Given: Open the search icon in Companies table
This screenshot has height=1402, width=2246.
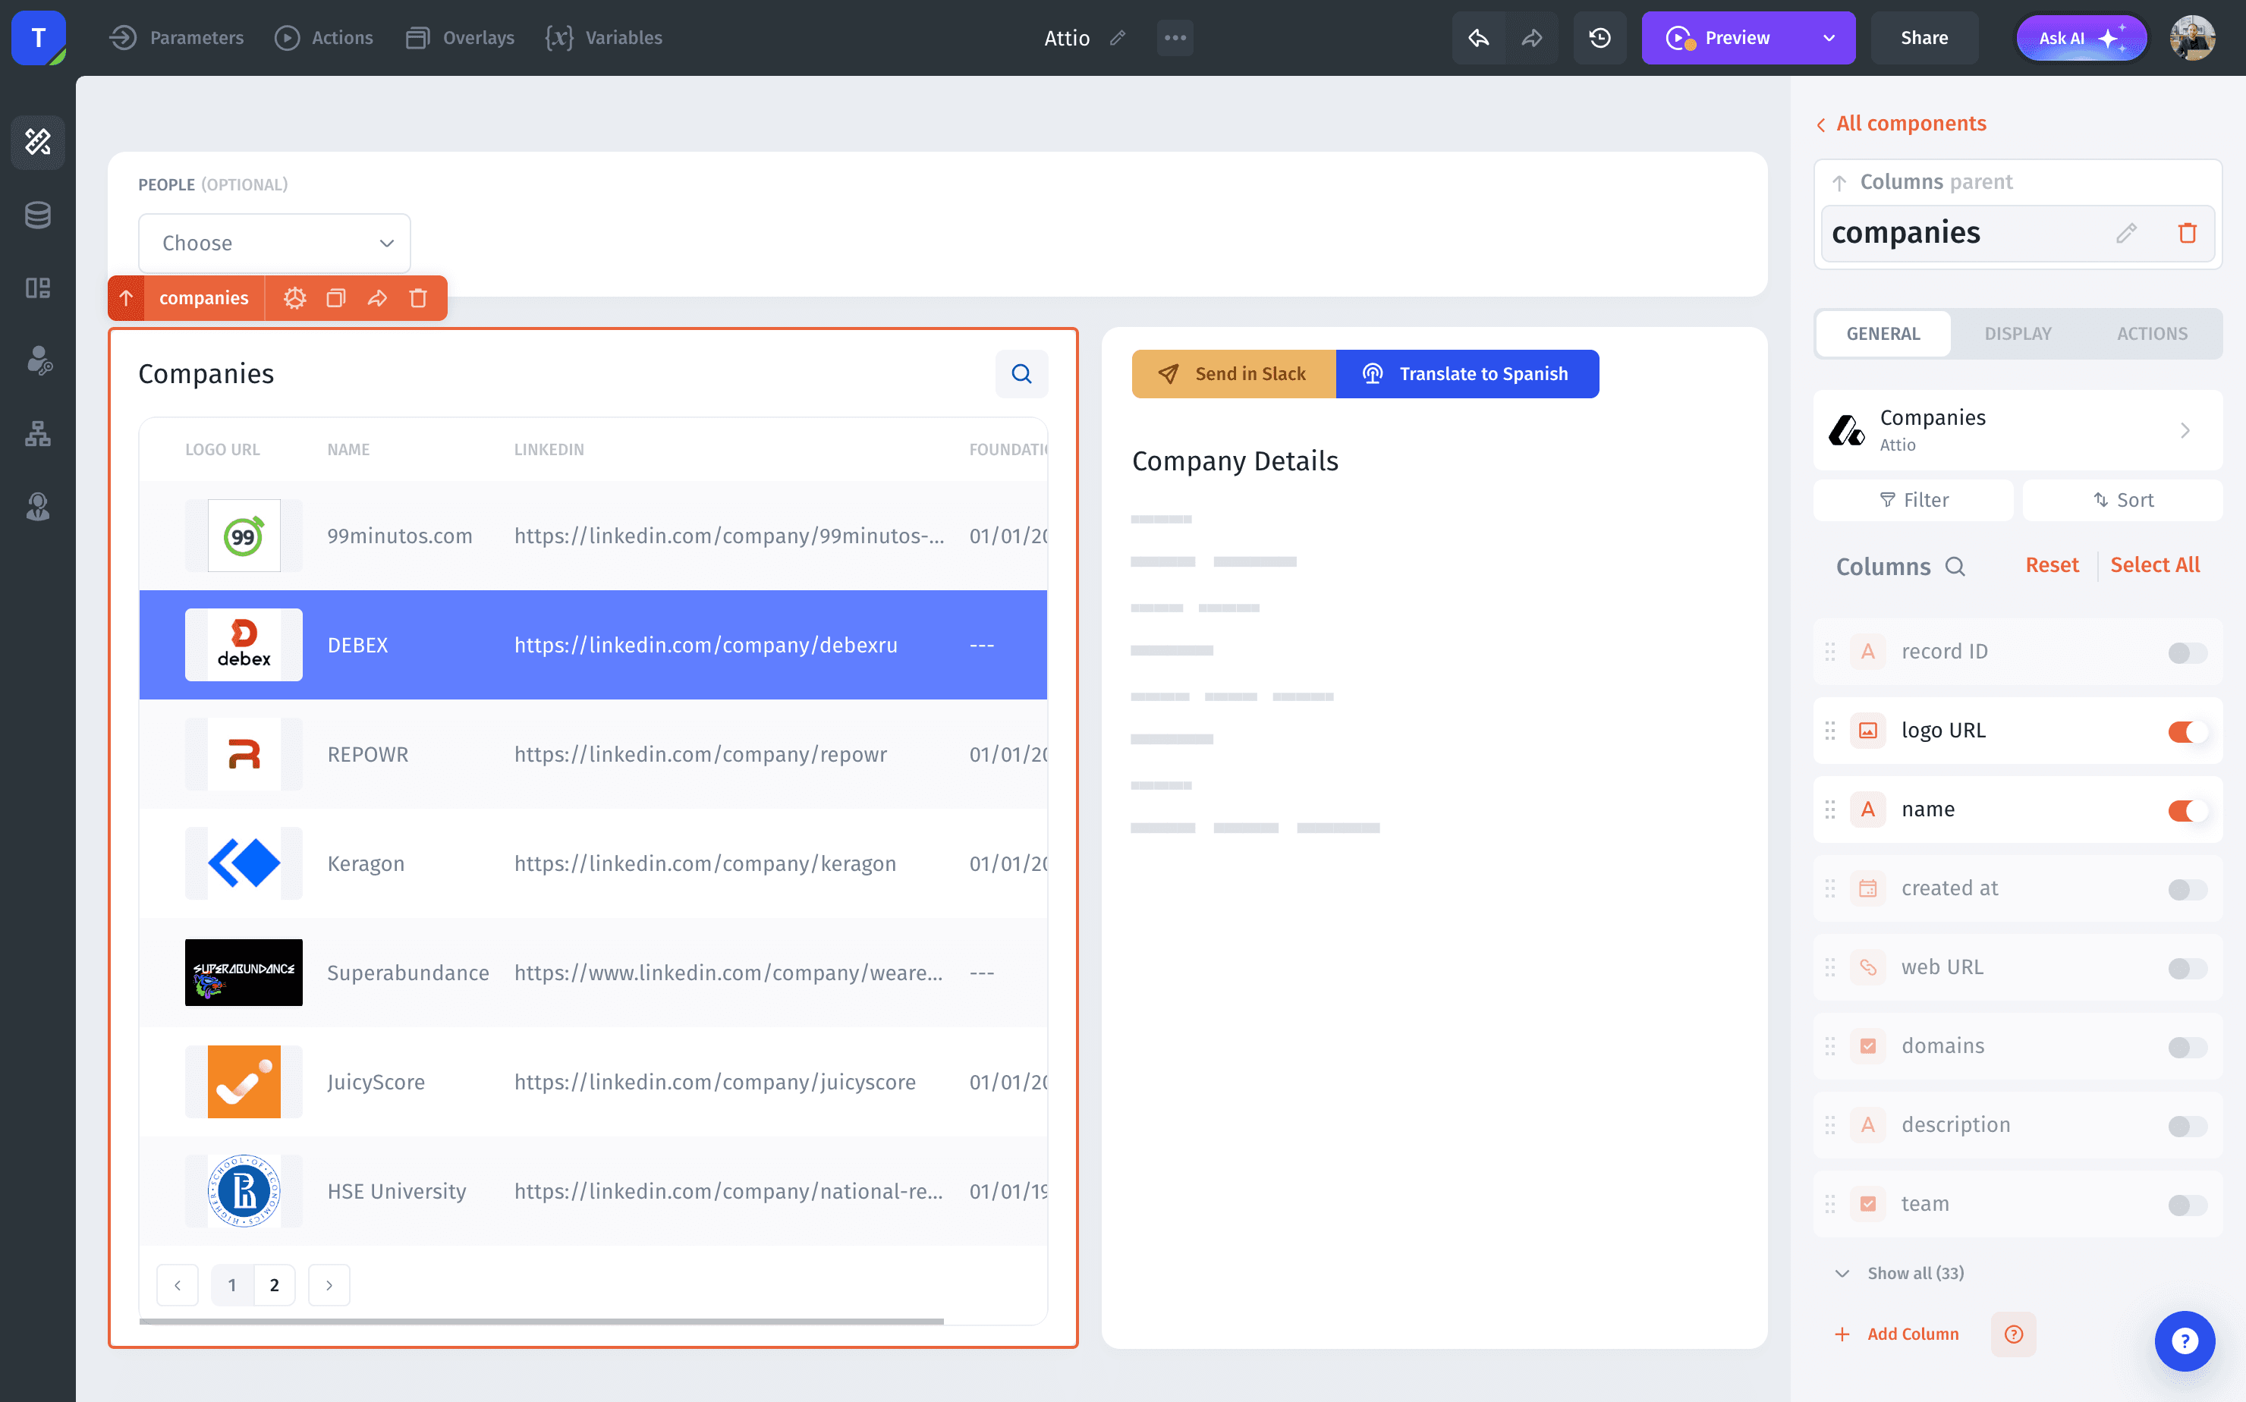Looking at the screenshot, I should (1021, 374).
